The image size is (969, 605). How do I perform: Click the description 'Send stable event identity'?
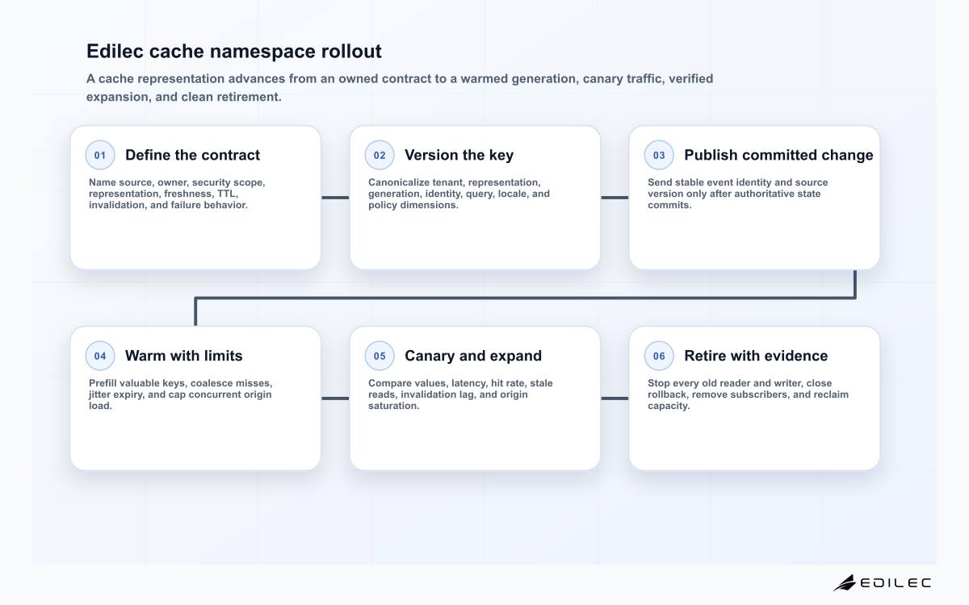(737, 194)
